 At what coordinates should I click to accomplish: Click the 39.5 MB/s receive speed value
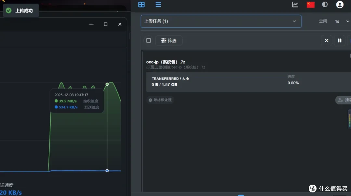click(x=68, y=101)
